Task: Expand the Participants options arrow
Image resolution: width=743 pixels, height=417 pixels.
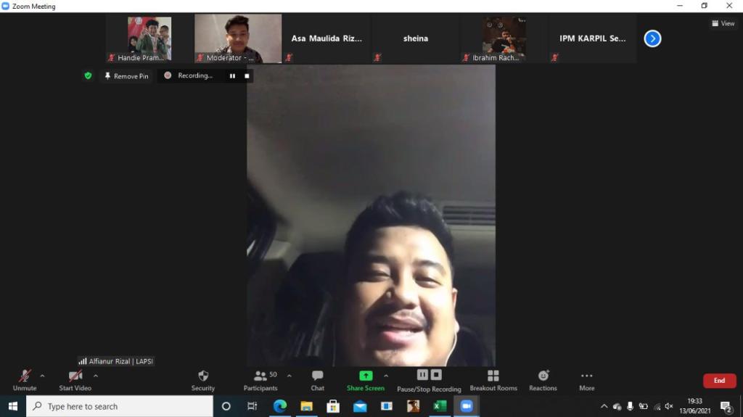Action: pyautogui.click(x=290, y=376)
